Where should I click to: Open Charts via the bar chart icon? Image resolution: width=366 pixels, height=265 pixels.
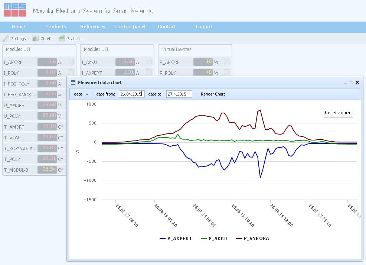click(35, 38)
